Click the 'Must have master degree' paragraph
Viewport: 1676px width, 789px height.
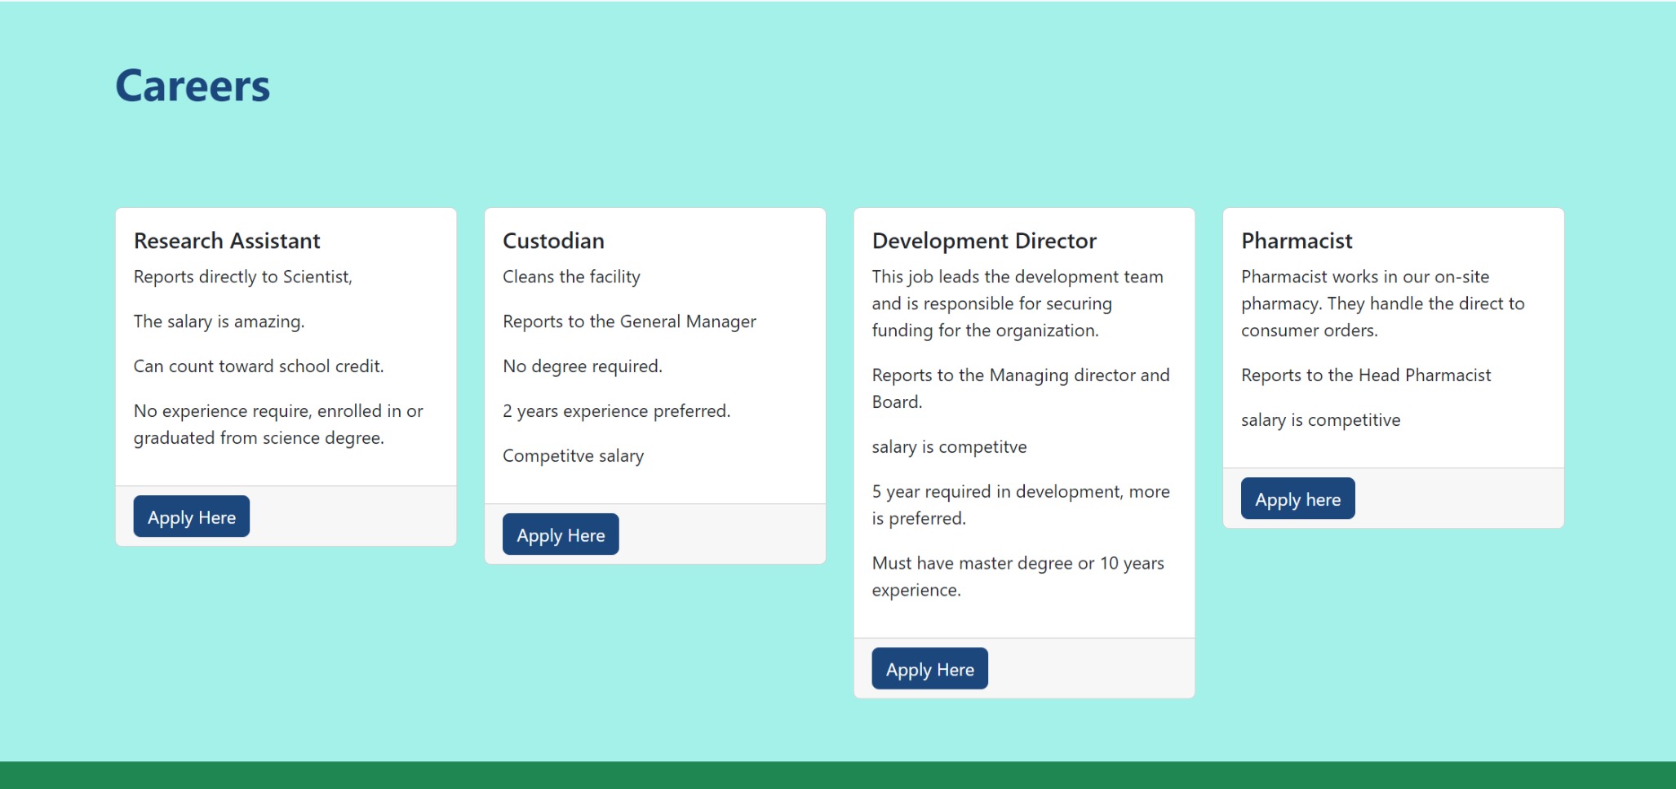click(x=1018, y=576)
